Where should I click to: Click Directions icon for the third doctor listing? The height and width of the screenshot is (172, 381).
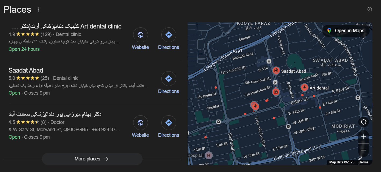coord(168,123)
